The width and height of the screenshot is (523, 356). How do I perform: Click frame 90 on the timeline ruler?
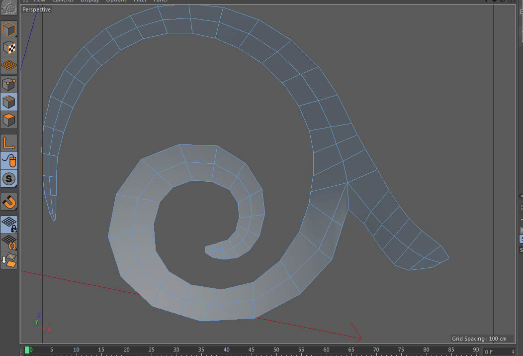476,350
